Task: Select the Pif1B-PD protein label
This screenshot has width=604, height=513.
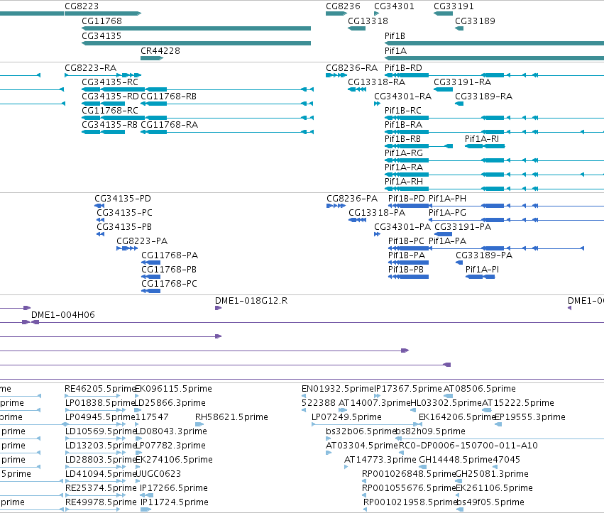Action: (x=407, y=199)
